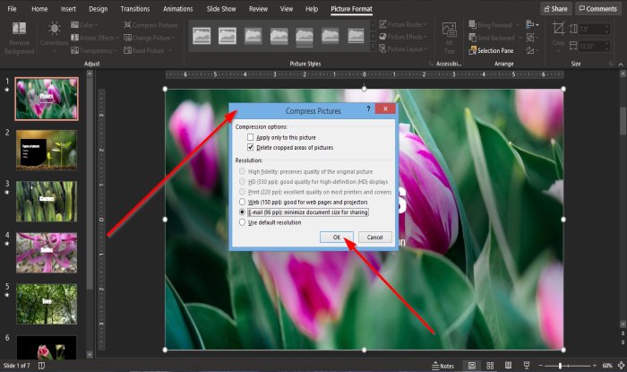
Task: Open Notes from the status bar
Action: (x=442, y=366)
